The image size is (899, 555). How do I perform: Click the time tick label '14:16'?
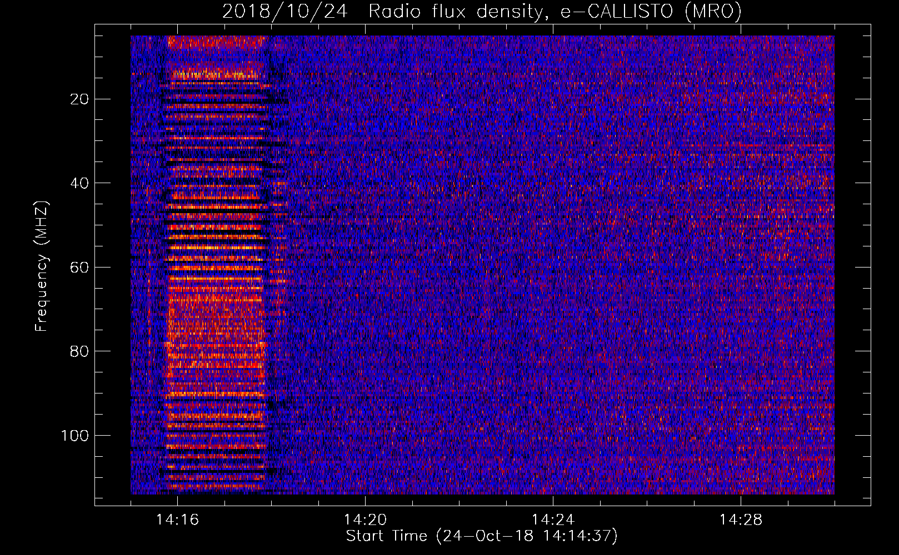[x=177, y=520]
